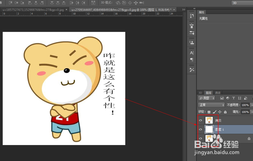The image size is (253, 161).
Task: Click the align vertical centers icon
Action: pos(16,3)
